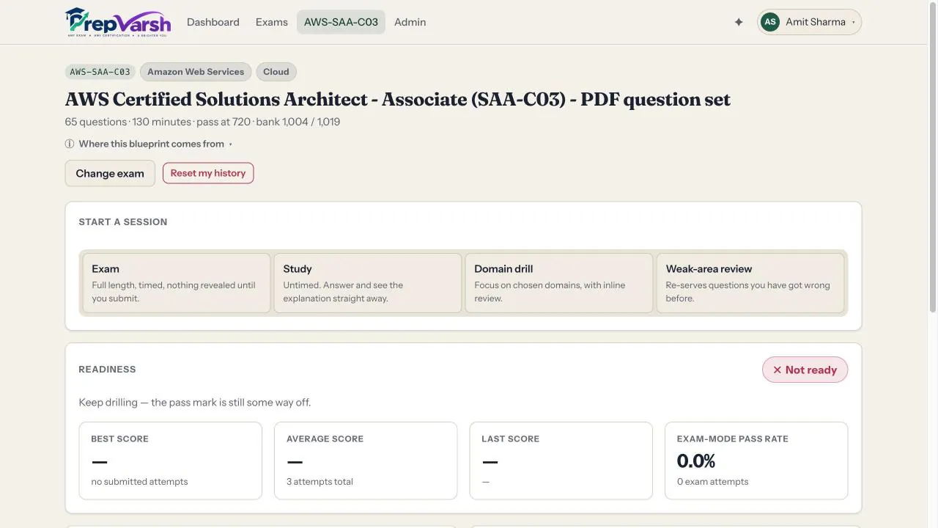Image resolution: width=938 pixels, height=528 pixels.
Task: Click the Amazon Web Services tag
Action: pyautogui.click(x=196, y=72)
